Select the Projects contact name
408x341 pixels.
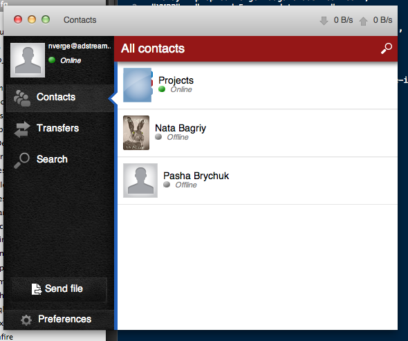click(x=176, y=80)
